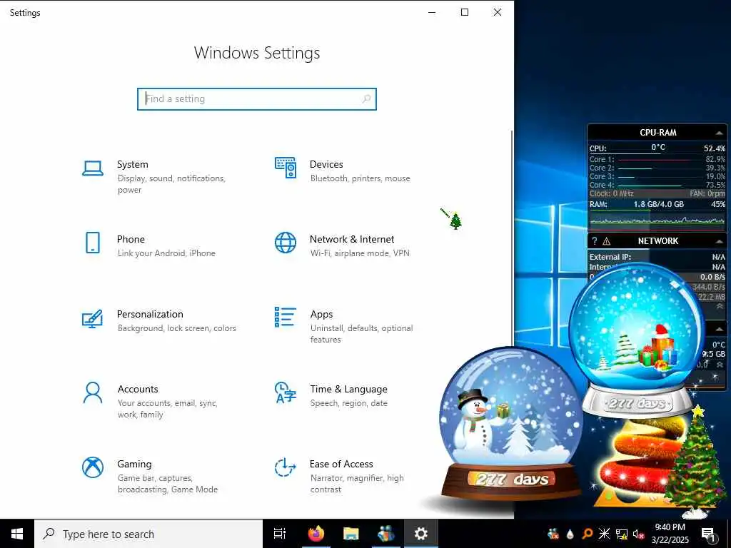Image resolution: width=731 pixels, height=548 pixels.
Task: Open File Explorer from the taskbar
Action: point(351,534)
